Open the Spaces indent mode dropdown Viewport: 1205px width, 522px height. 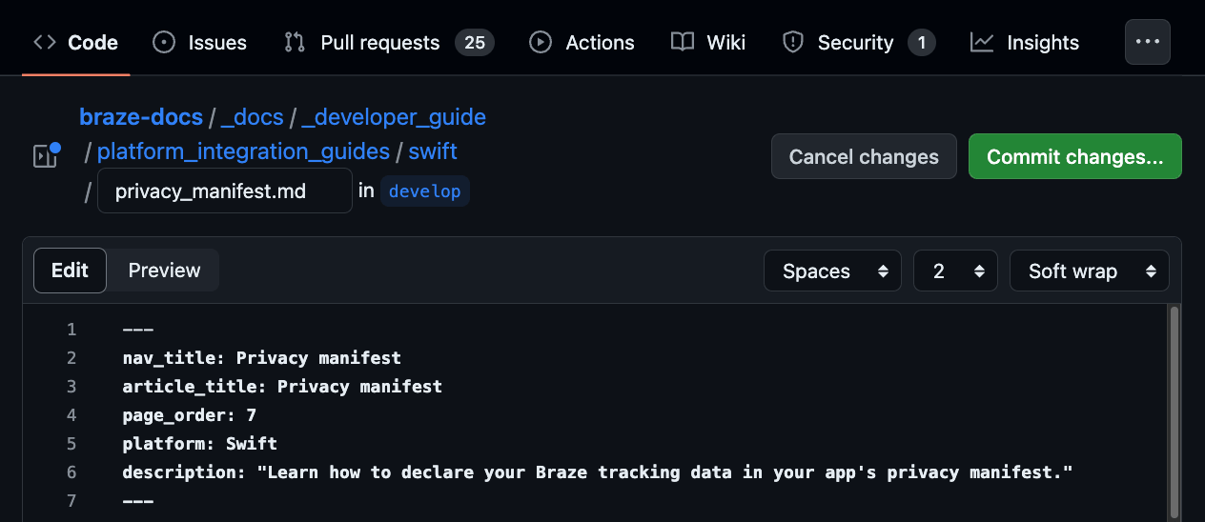[832, 271]
